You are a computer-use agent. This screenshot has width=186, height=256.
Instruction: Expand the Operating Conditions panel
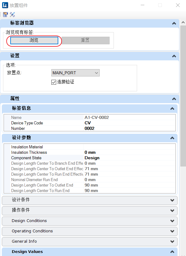click(x=172, y=231)
